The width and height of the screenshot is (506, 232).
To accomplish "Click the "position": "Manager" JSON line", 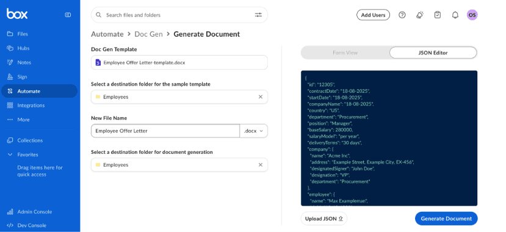I will point(330,123).
